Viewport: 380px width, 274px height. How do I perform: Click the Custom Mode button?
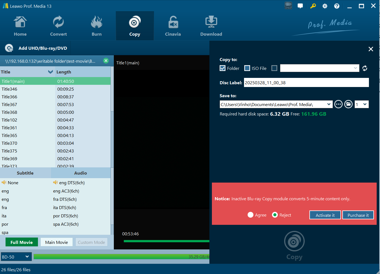[91, 242]
